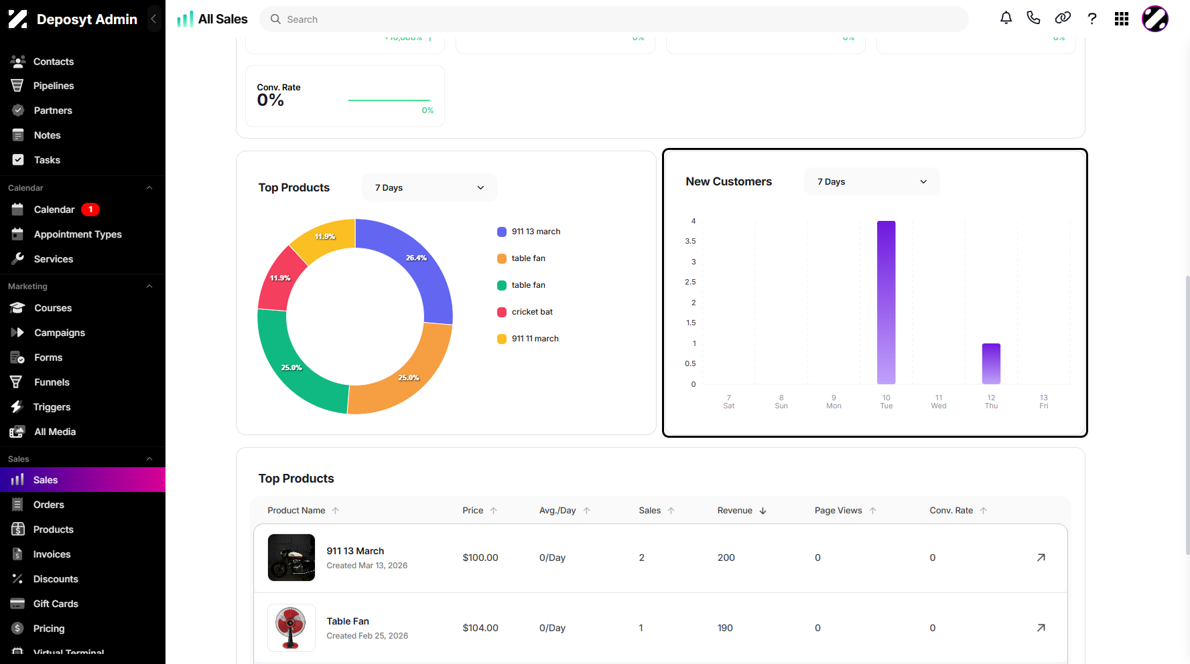Open the user profile avatar
This screenshot has height=664, width=1190.
coord(1155,19)
